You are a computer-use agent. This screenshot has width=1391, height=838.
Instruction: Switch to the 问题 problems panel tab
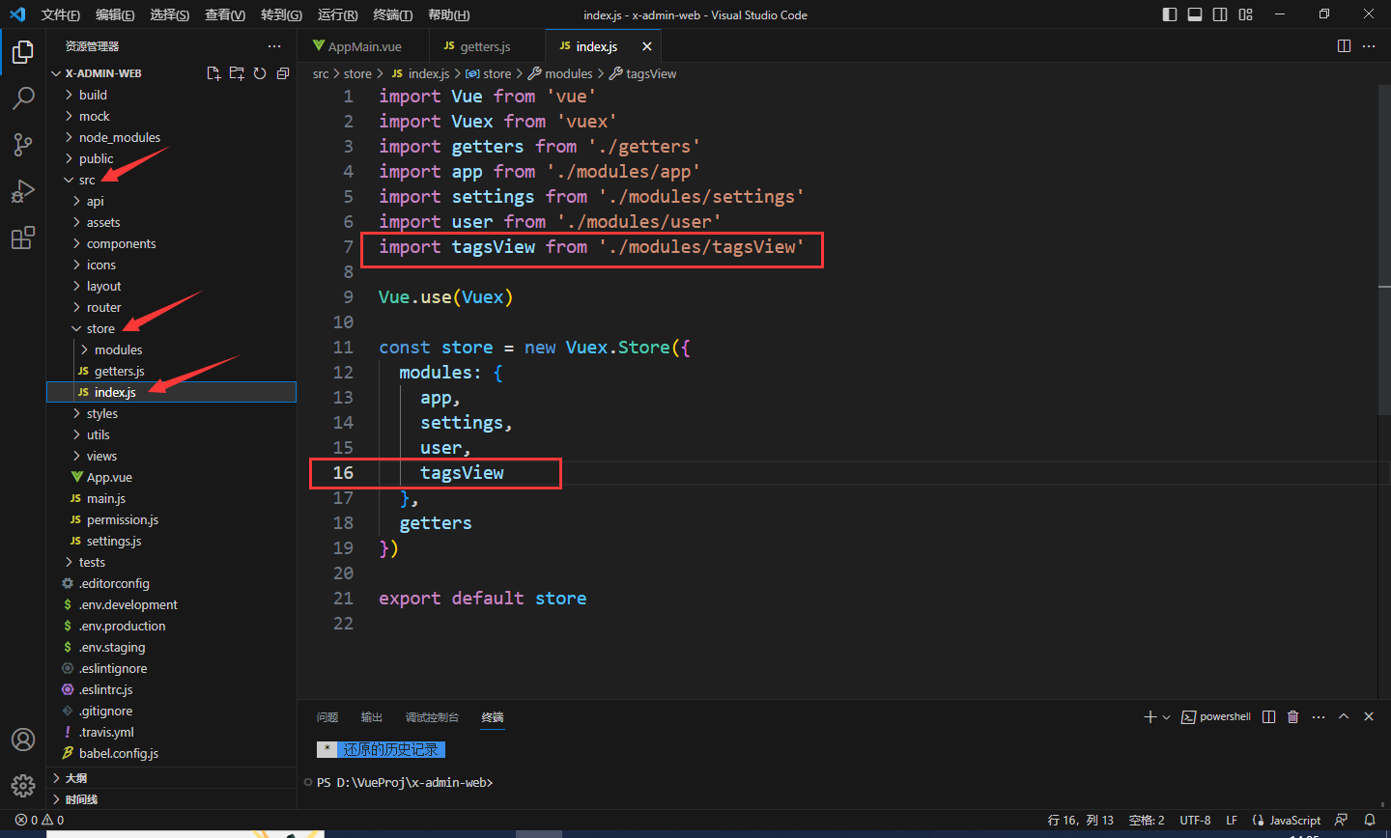click(x=327, y=717)
